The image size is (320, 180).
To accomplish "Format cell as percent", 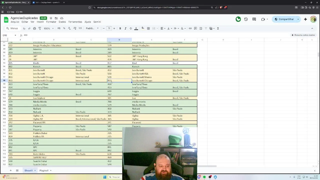I will 64,28.
